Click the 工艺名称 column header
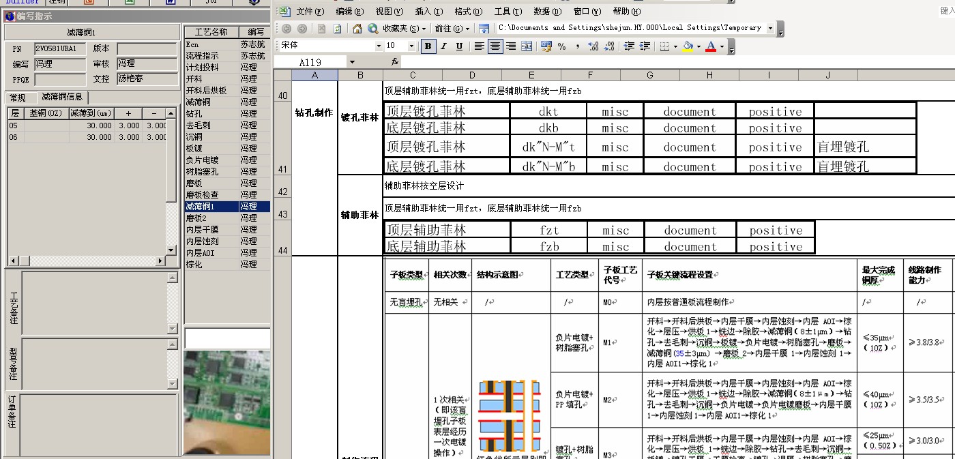Screen dimensions: 955x459 (x=211, y=32)
